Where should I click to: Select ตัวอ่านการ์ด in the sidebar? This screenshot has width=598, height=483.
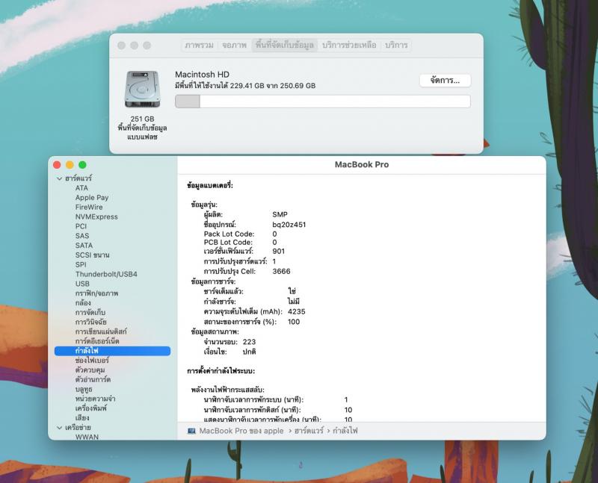(x=93, y=379)
